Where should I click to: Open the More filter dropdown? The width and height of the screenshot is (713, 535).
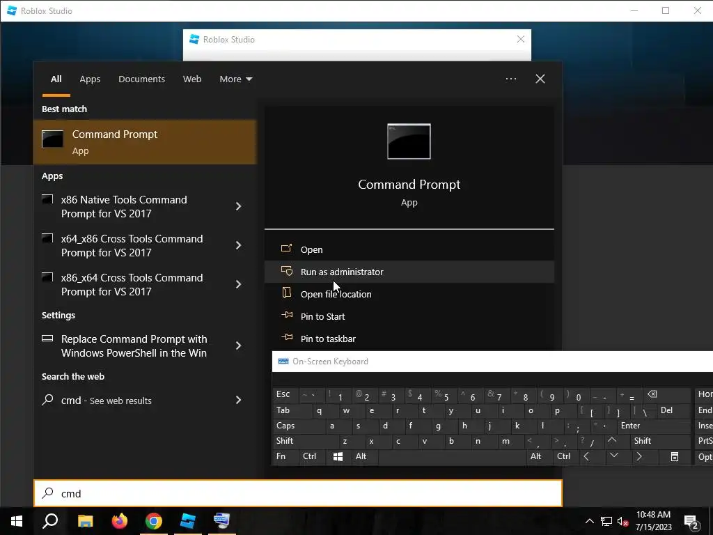pos(235,79)
